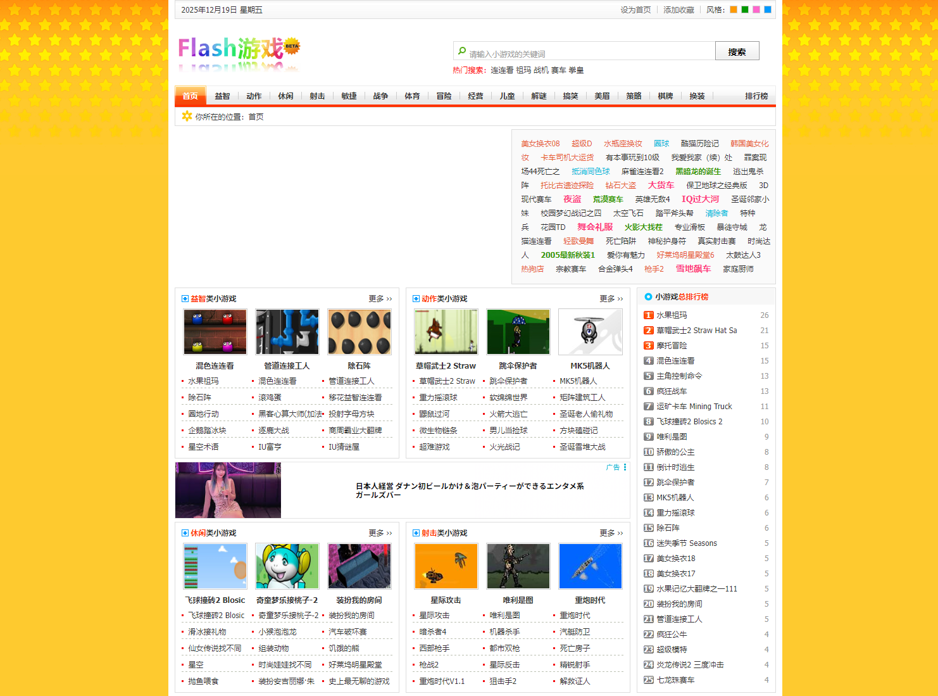Click the BETA badge on the logo
This screenshot has height=696, width=938.
tap(291, 47)
